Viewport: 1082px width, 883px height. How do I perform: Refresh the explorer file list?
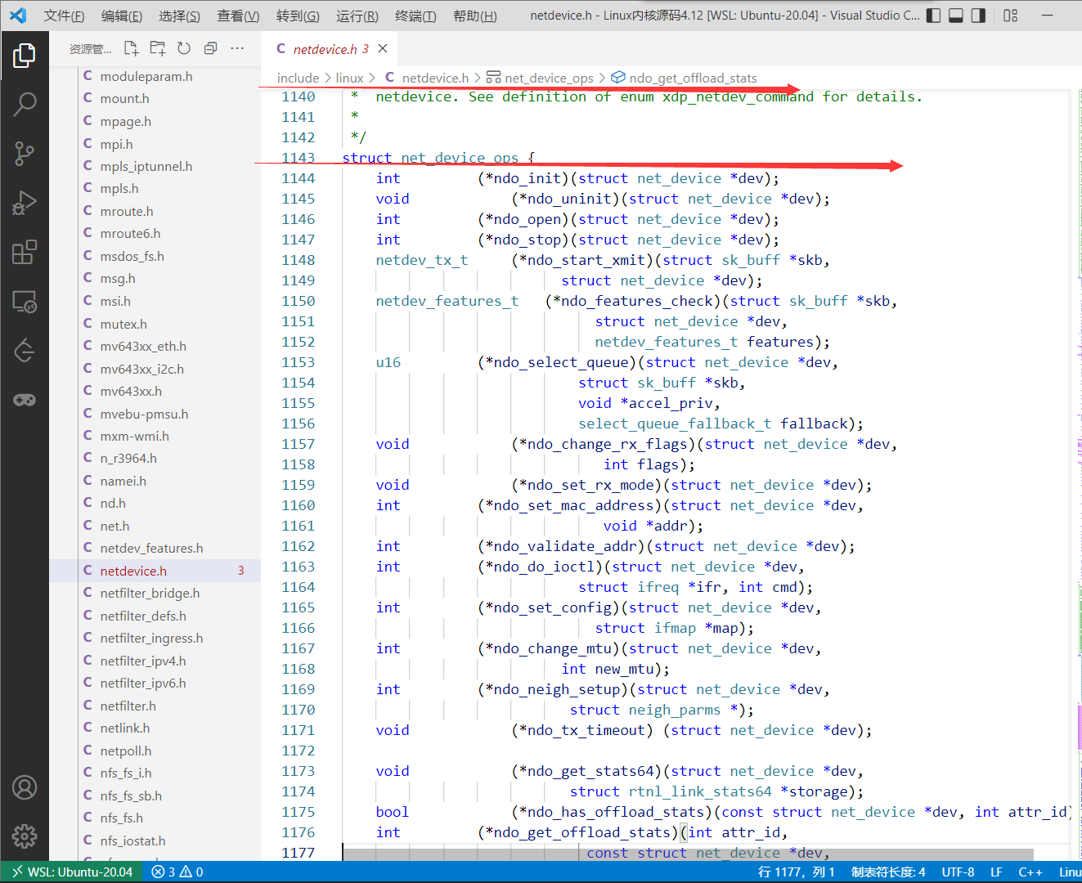coord(184,48)
